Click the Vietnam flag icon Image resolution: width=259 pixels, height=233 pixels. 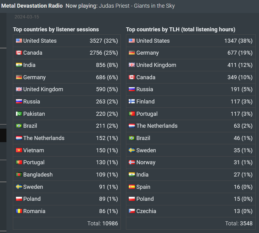(x=19, y=150)
